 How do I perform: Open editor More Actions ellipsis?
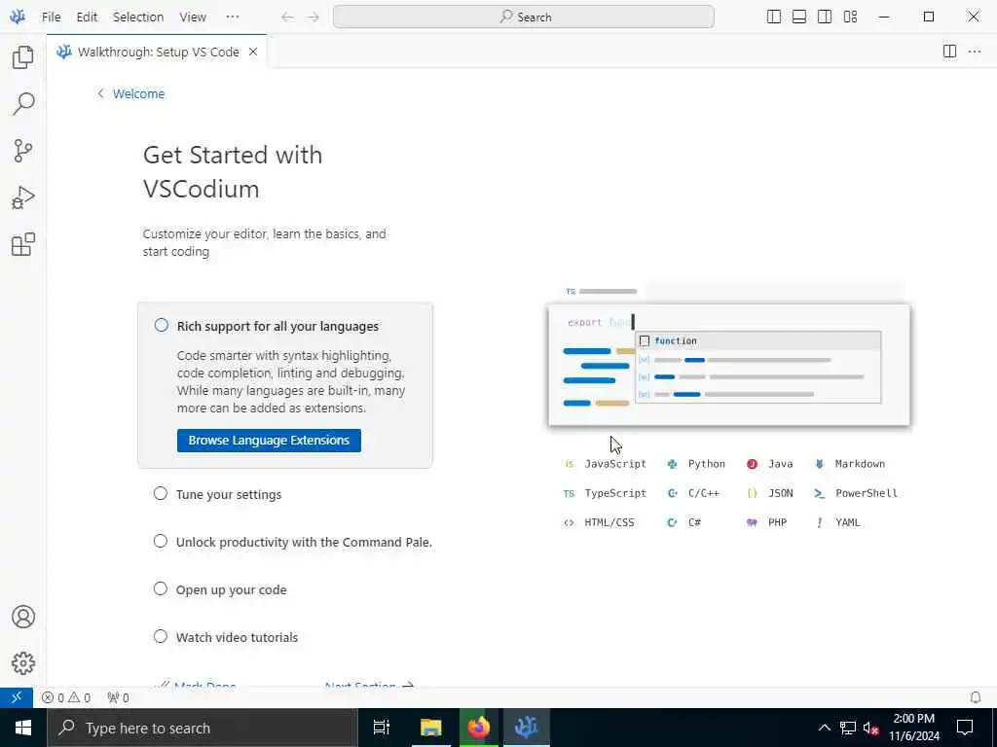tap(974, 52)
